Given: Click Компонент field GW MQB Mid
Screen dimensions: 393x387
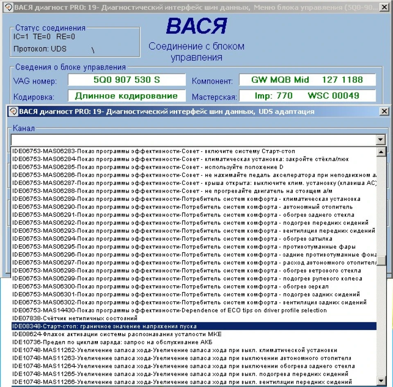Looking at the screenshot, I should click(x=307, y=80).
